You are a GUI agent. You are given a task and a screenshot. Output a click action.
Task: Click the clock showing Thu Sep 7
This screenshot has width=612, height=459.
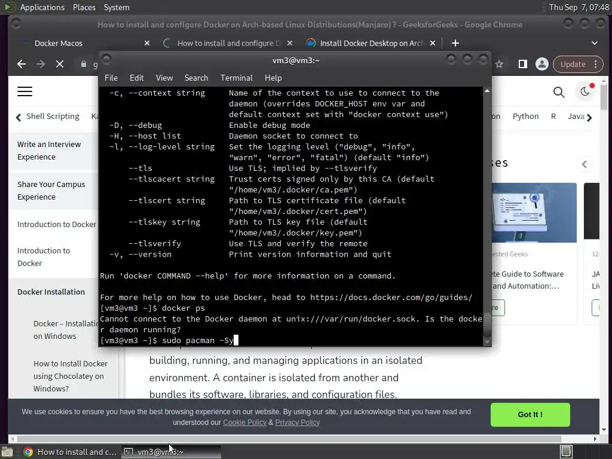point(579,7)
